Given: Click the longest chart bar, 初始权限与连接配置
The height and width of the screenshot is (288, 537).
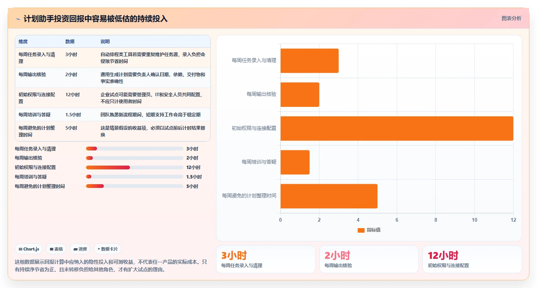Looking at the screenshot, I should [397, 128].
